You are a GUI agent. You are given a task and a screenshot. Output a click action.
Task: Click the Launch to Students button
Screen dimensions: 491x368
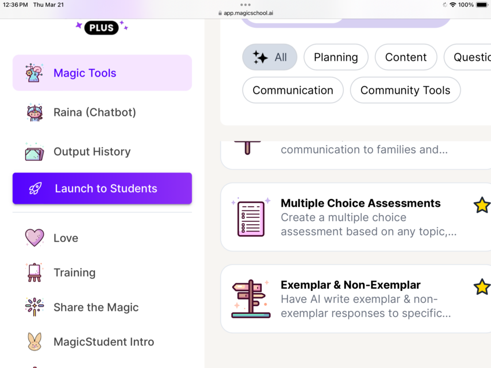point(102,188)
